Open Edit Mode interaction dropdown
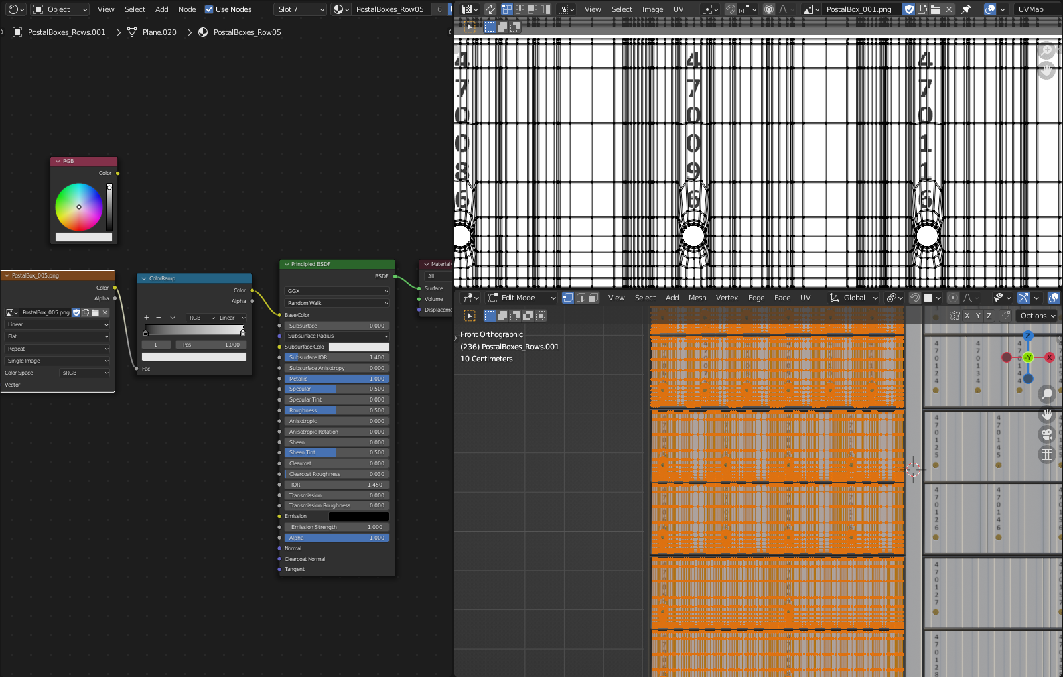The height and width of the screenshot is (677, 1063). tap(522, 298)
